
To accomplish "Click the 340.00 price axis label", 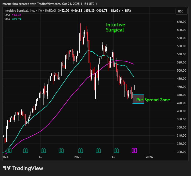I will [182, 136].
